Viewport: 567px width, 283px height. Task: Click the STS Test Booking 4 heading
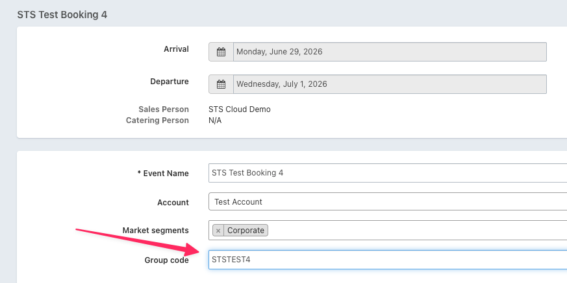pos(62,14)
